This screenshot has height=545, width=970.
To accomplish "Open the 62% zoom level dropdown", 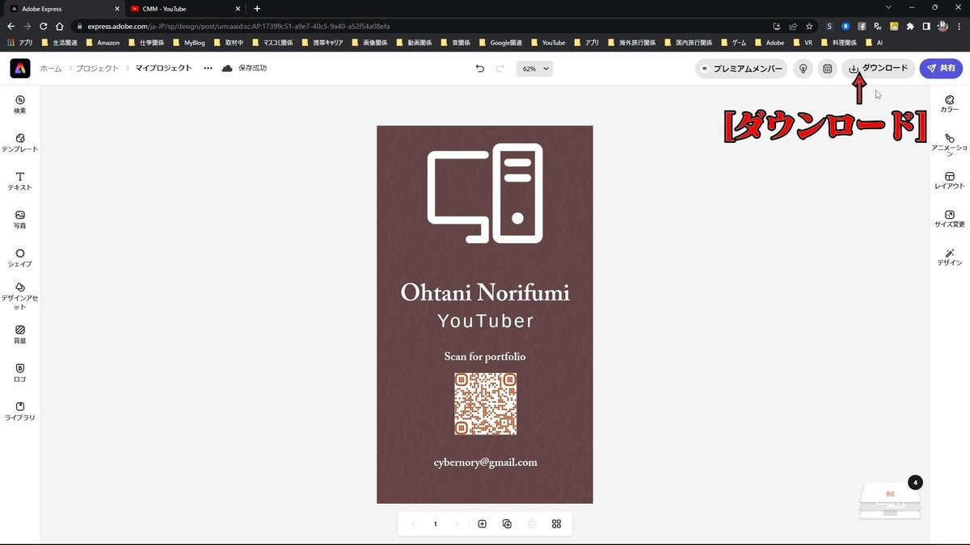I will [534, 69].
